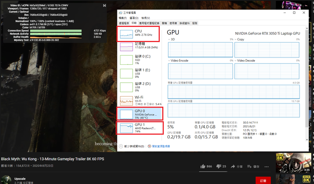Click the Buffer Health bar graph
Viewport: 314px width, 184px height.
tap(56, 37)
